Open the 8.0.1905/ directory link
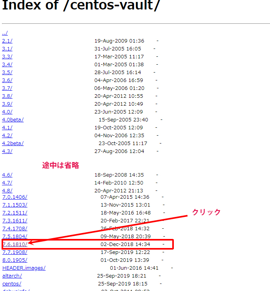This screenshot has height=291, width=270. 15,260
